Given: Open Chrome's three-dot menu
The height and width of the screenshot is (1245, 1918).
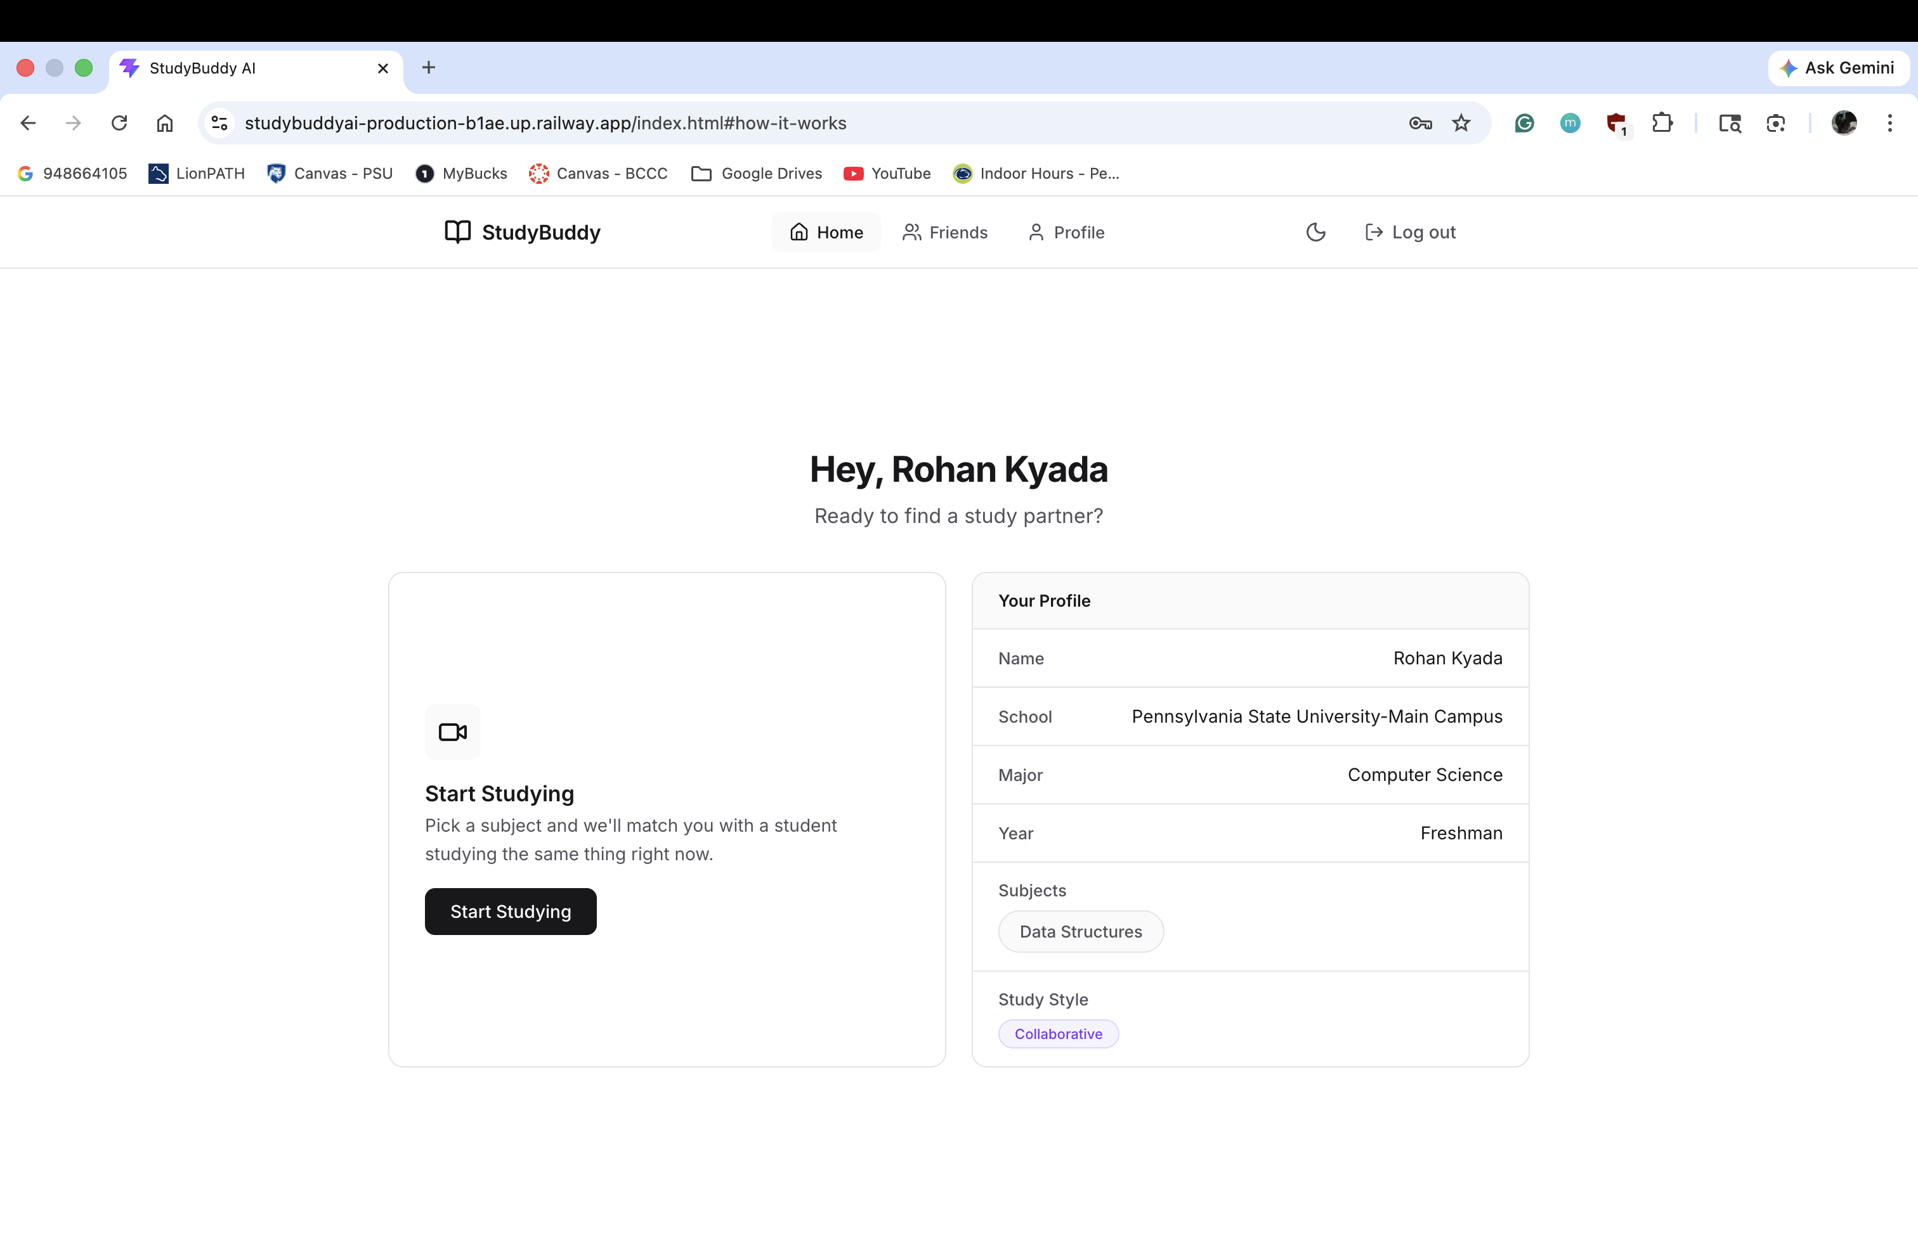Looking at the screenshot, I should tap(1889, 123).
